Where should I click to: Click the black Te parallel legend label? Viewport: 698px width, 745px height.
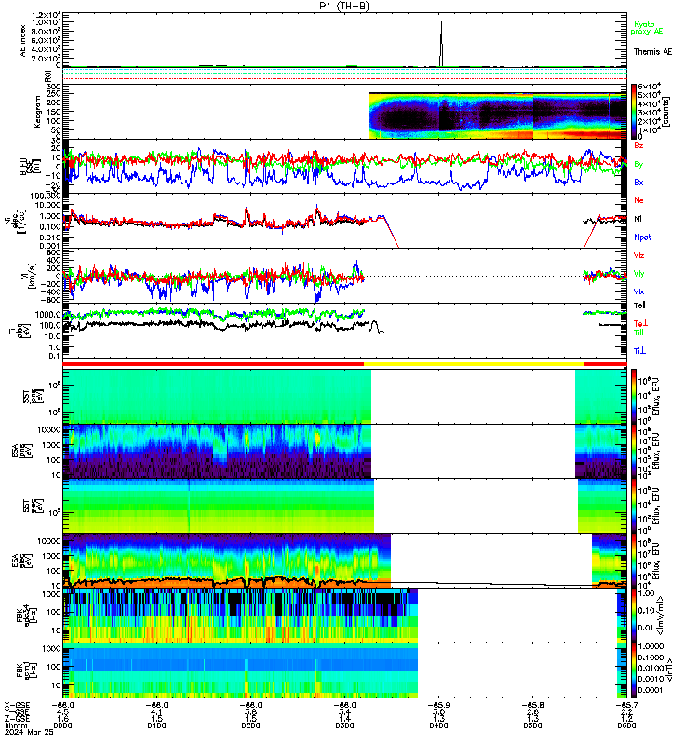pyautogui.click(x=639, y=305)
